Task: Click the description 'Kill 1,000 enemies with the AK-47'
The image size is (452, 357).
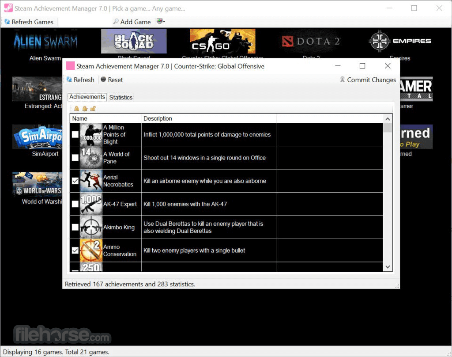Action: tap(185, 204)
